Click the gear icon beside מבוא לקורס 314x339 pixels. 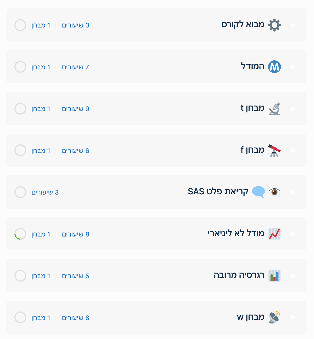coord(274,25)
